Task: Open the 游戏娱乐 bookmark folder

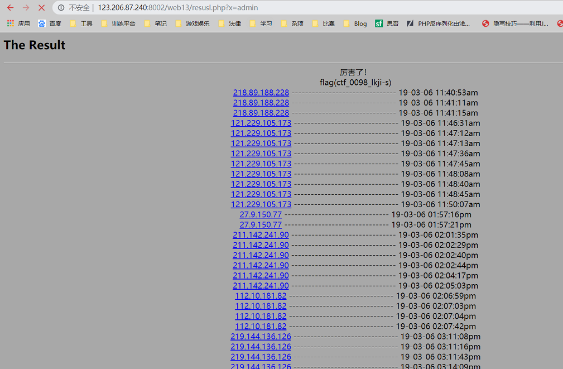Action: [193, 23]
